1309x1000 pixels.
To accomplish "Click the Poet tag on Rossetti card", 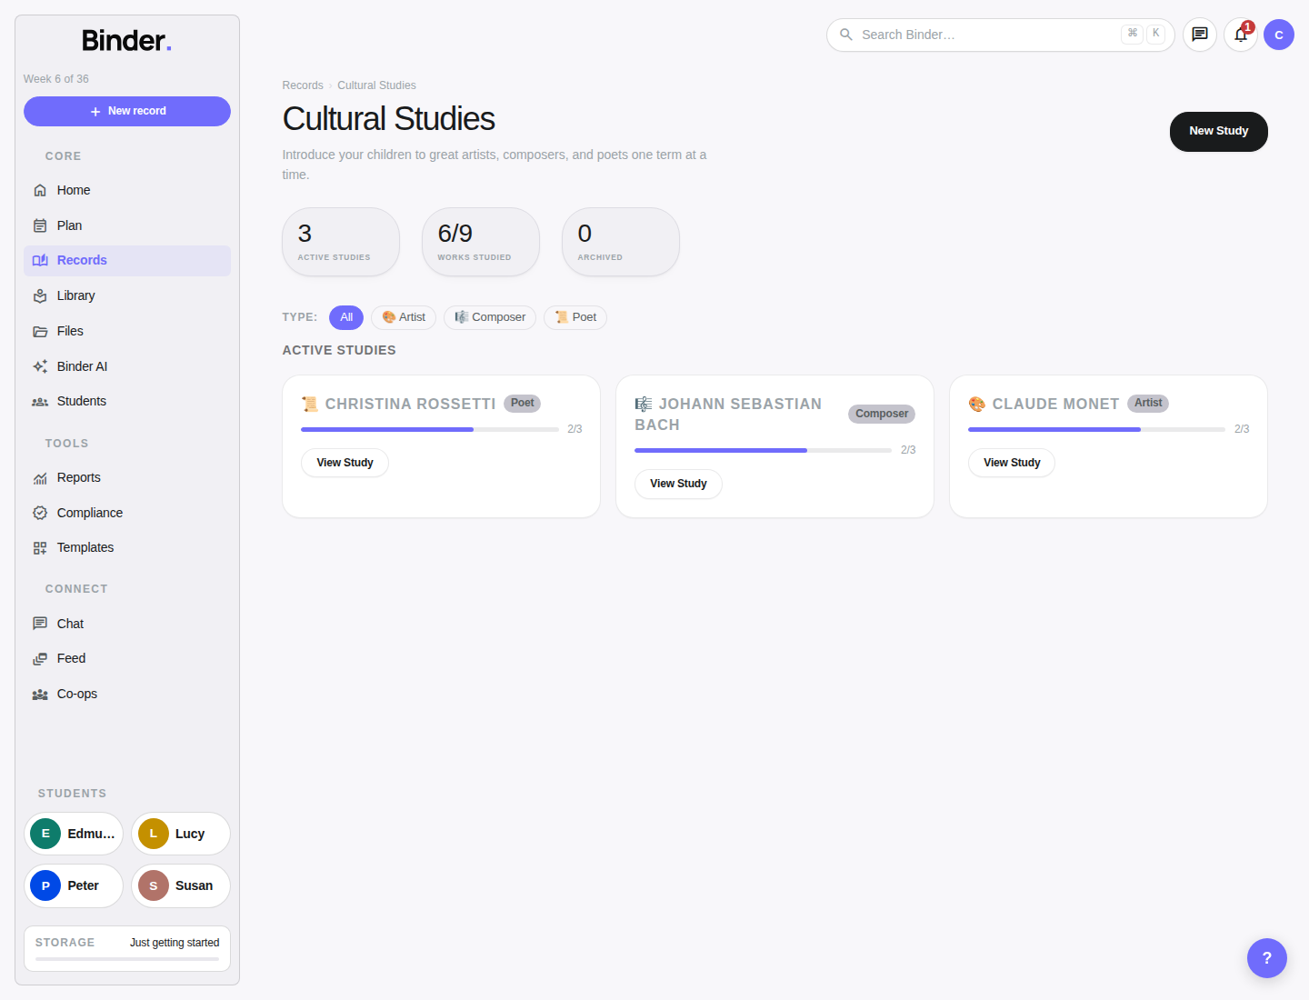I will pyautogui.click(x=523, y=404).
